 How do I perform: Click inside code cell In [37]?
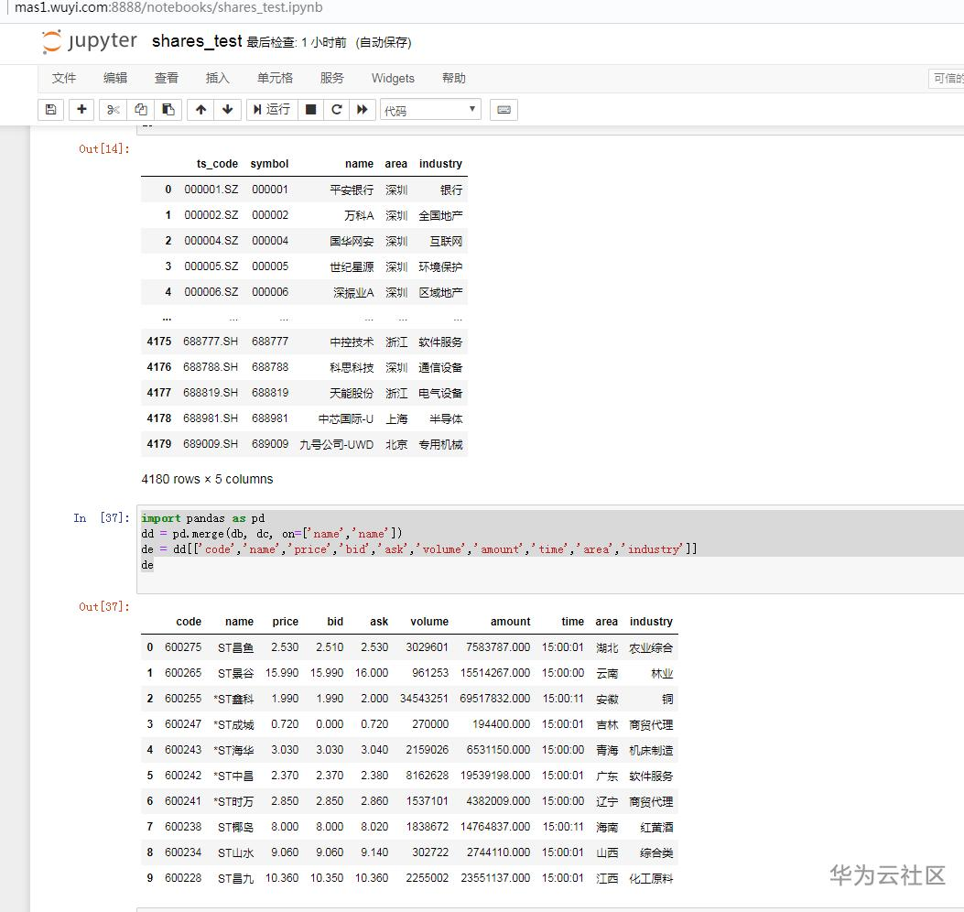[x=550, y=549]
